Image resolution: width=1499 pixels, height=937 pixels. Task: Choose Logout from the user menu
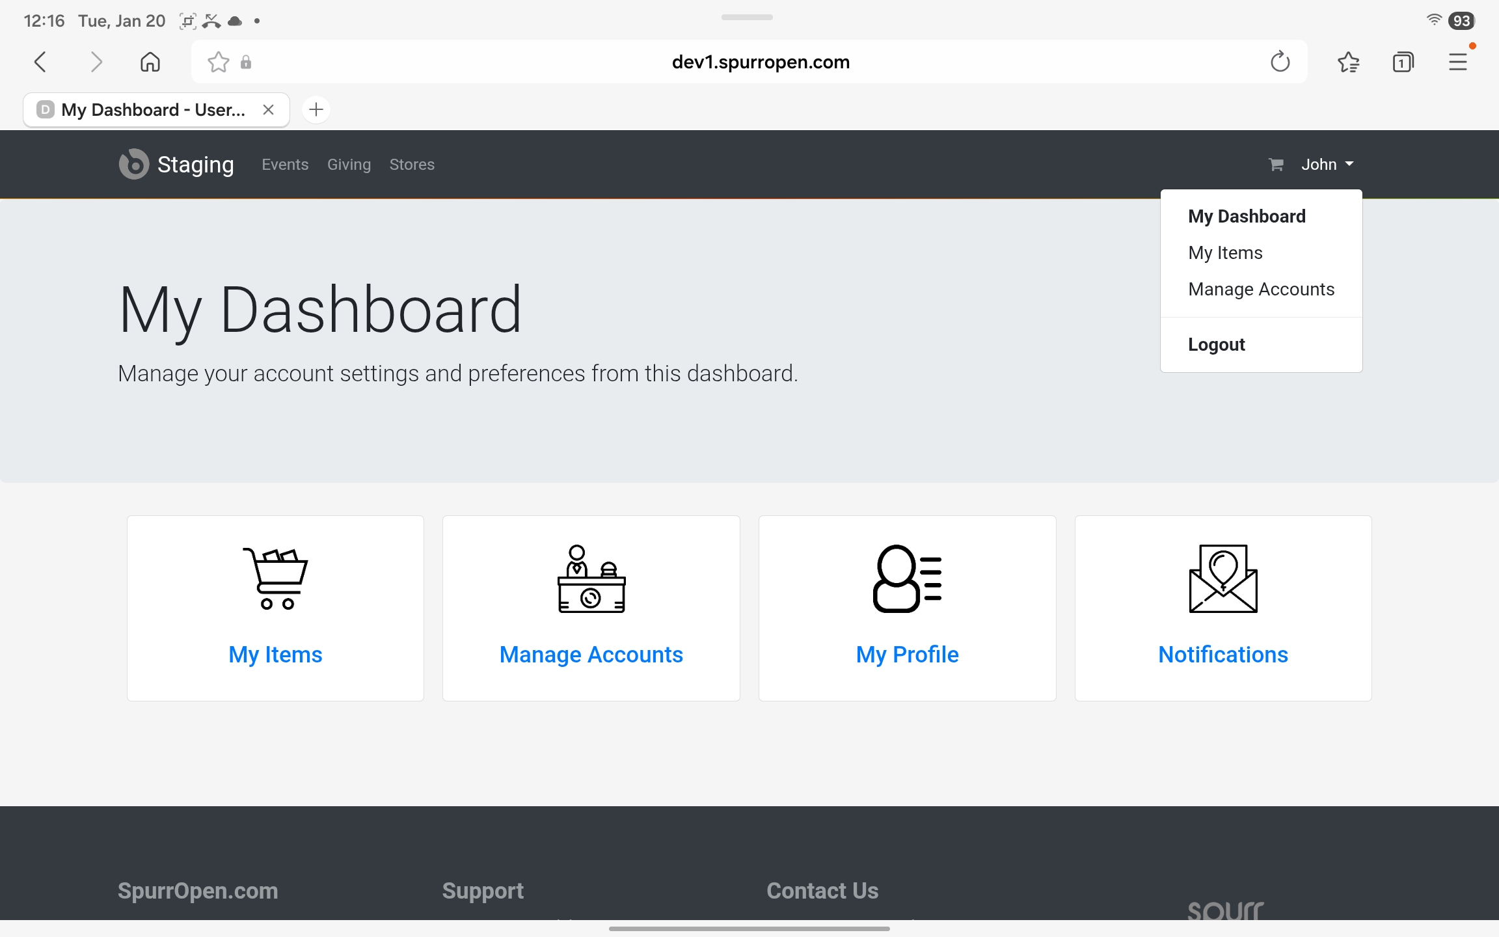[1216, 345]
